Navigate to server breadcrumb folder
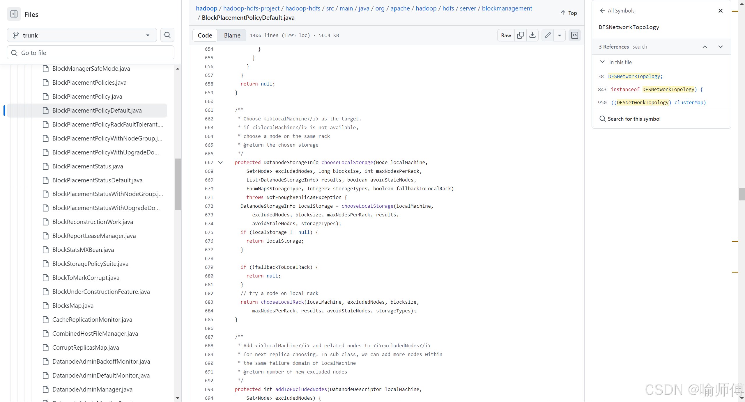Image resolution: width=745 pixels, height=402 pixels. tap(468, 8)
